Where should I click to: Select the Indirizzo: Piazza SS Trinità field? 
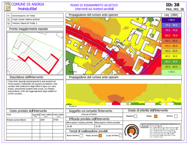(x=37, y=23)
